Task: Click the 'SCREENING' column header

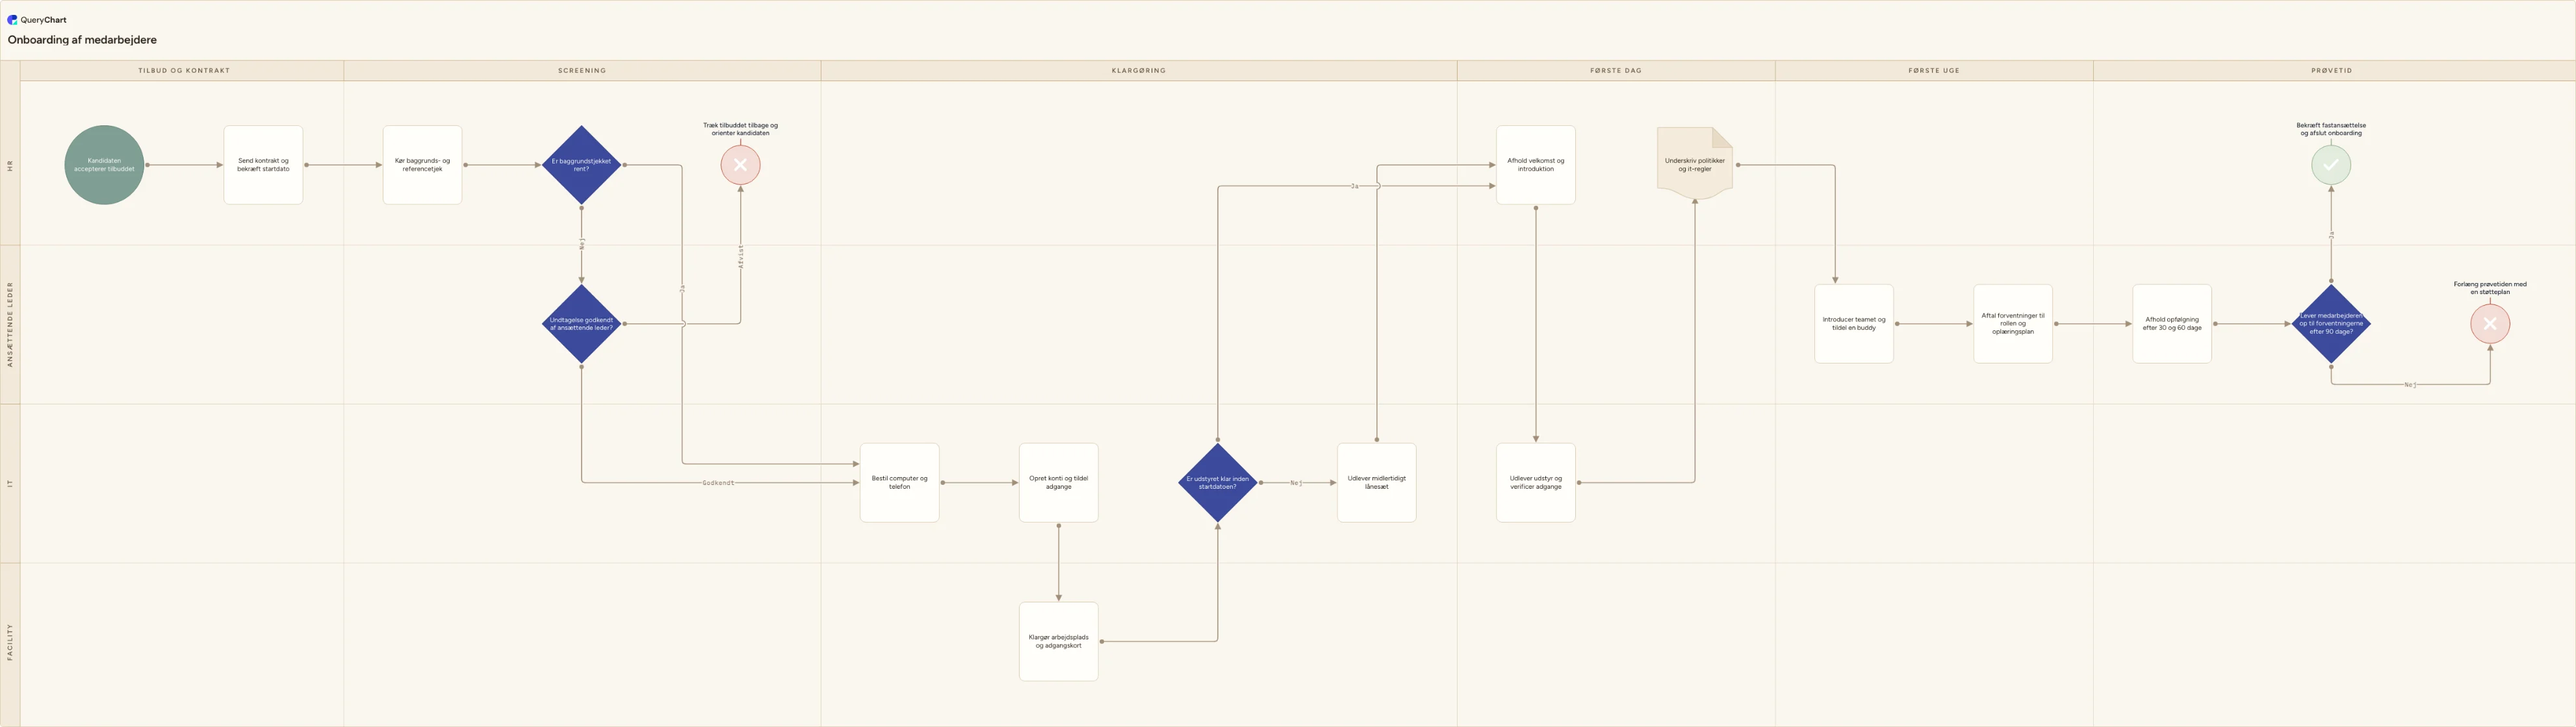Action: pyautogui.click(x=582, y=71)
